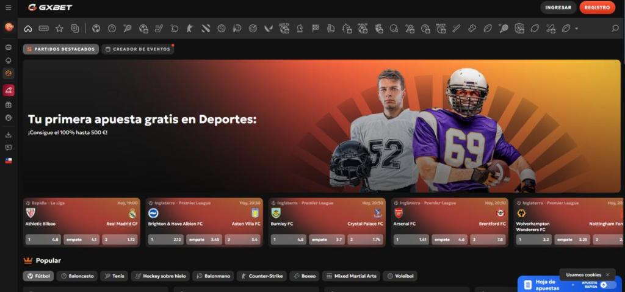Click the GXBET logo
The height and width of the screenshot is (292, 625).
[x=50, y=7]
